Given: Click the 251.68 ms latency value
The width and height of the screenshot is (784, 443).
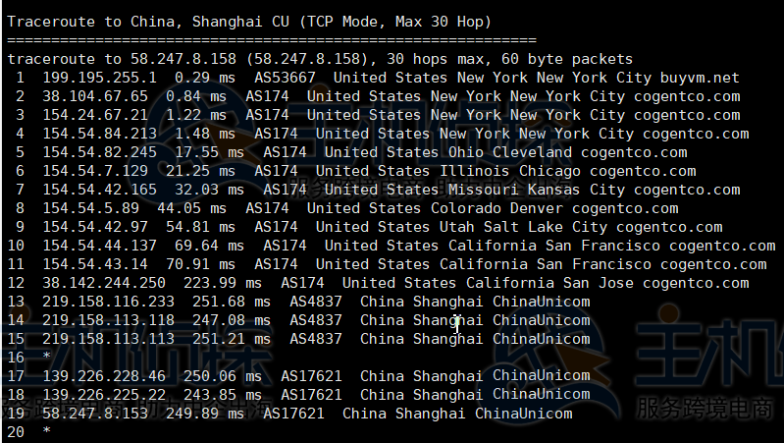Looking at the screenshot, I should pyautogui.click(x=232, y=302).
